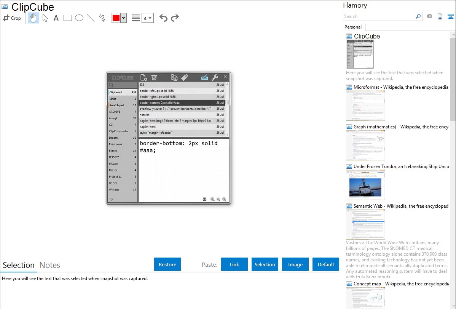This screenshot has height=309, width=456.
Task: Click the camera snapshot icon
Action: (429, 16)
